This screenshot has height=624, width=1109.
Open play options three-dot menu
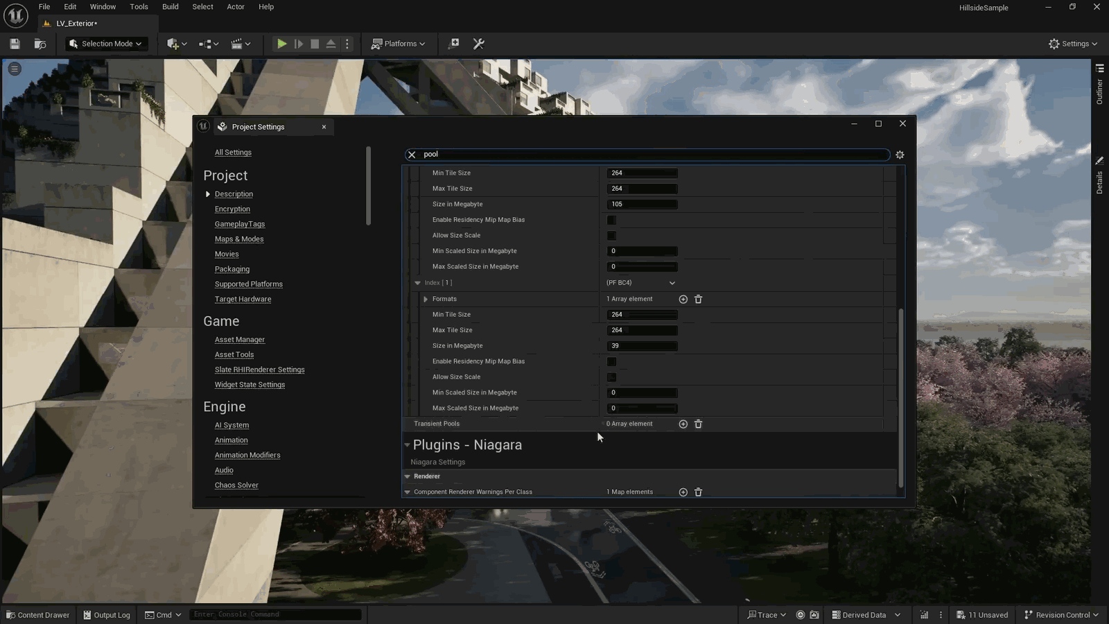(347, 44)
